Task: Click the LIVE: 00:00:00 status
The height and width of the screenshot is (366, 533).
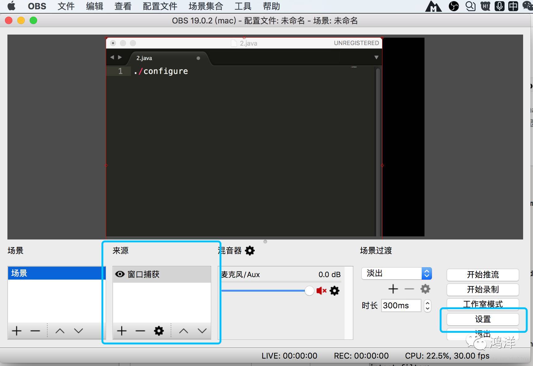Action: point(289,356)
